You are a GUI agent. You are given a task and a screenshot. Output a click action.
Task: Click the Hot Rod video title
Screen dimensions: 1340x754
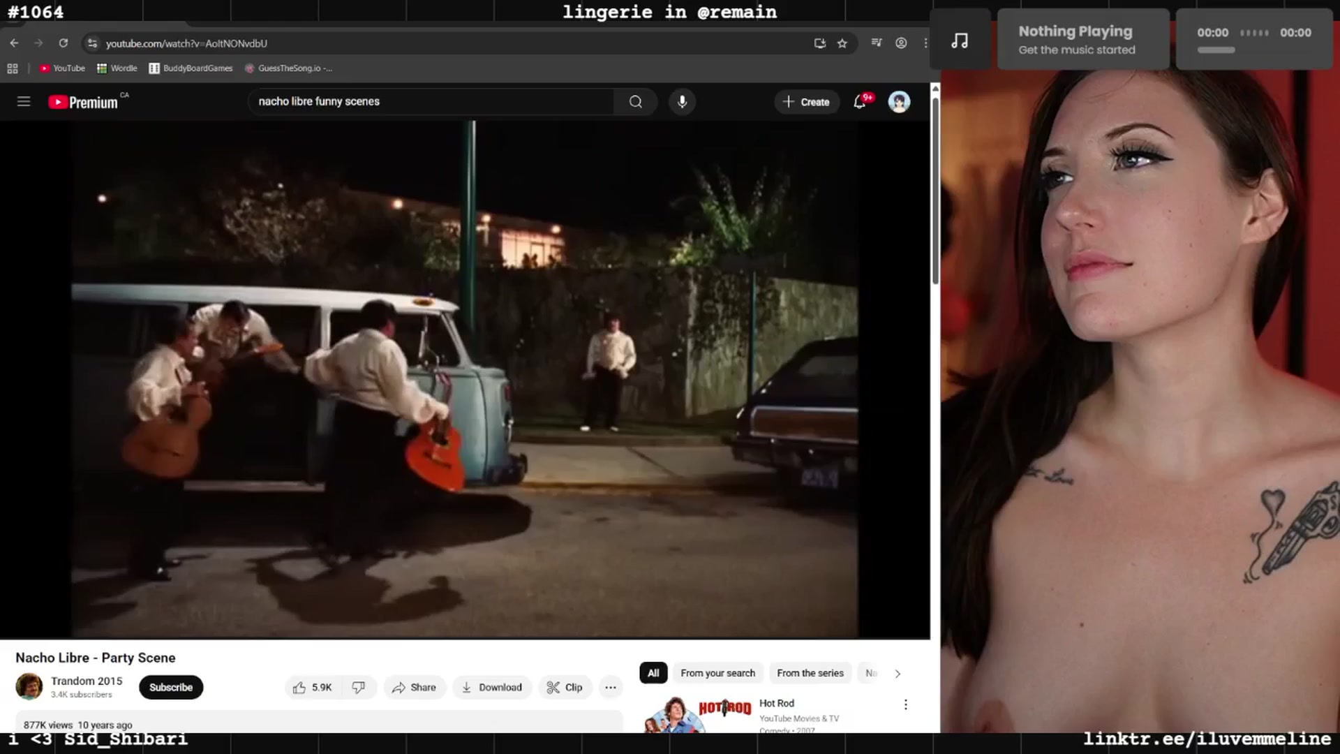click(x=777, y=703)
